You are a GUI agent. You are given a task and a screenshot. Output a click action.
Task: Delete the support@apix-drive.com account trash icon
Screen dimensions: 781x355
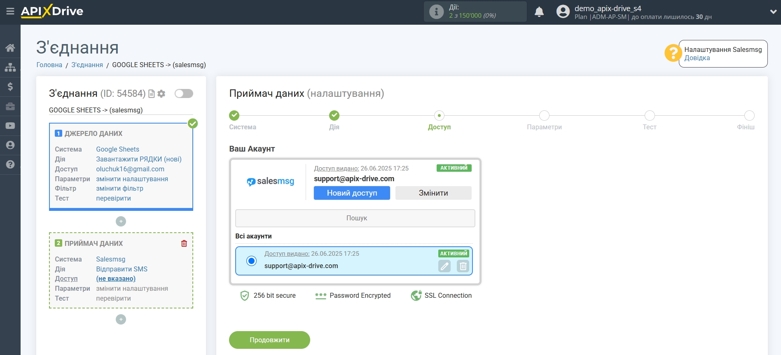463,266
